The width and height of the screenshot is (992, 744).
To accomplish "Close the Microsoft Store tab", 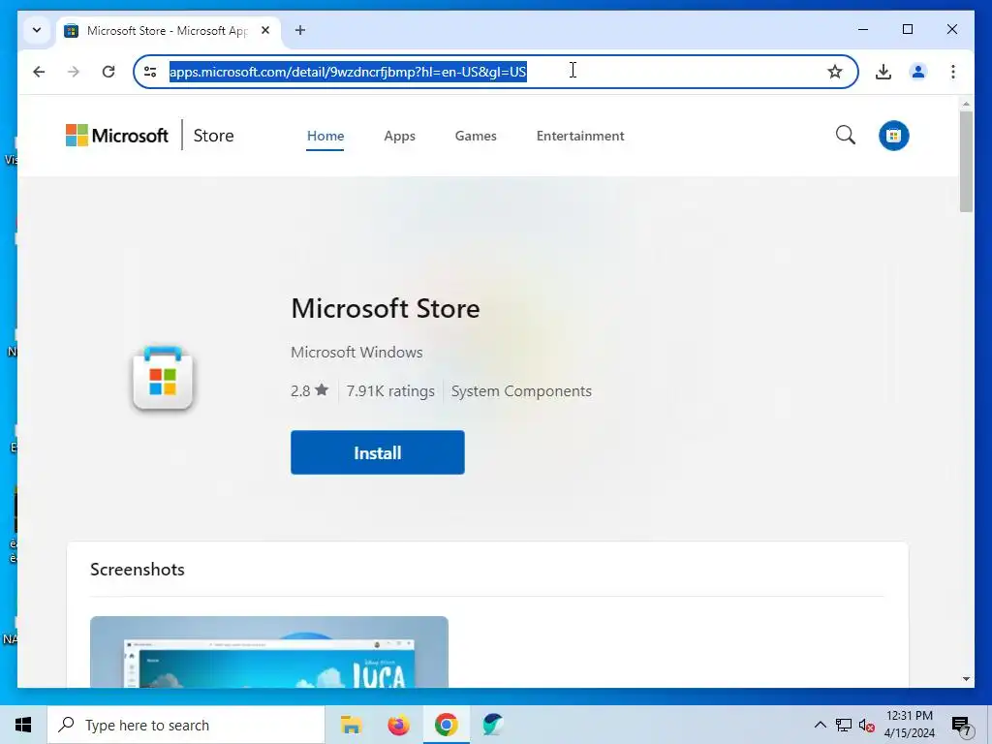I will (x=265, y=30).
